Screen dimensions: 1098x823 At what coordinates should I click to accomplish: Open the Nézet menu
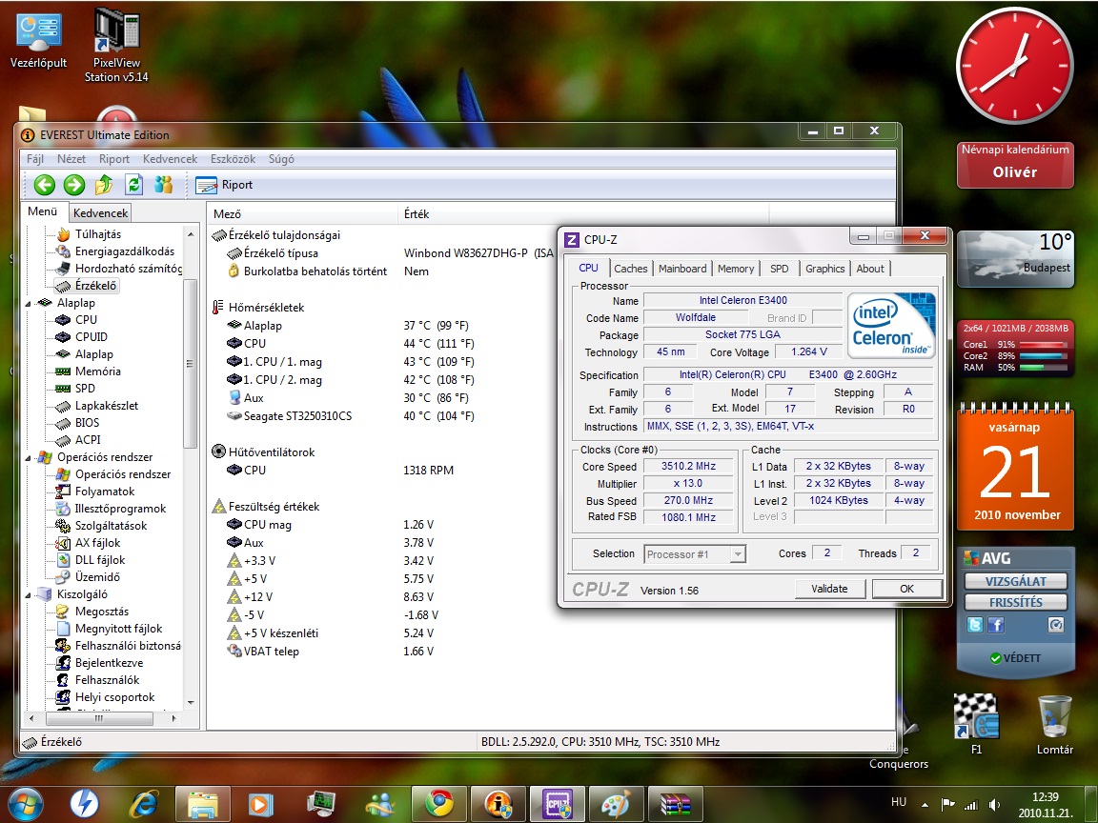(71, 159)
